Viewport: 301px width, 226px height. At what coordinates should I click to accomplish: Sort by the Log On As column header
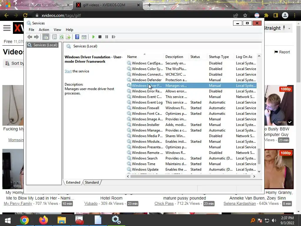click(x=245, y=57)
